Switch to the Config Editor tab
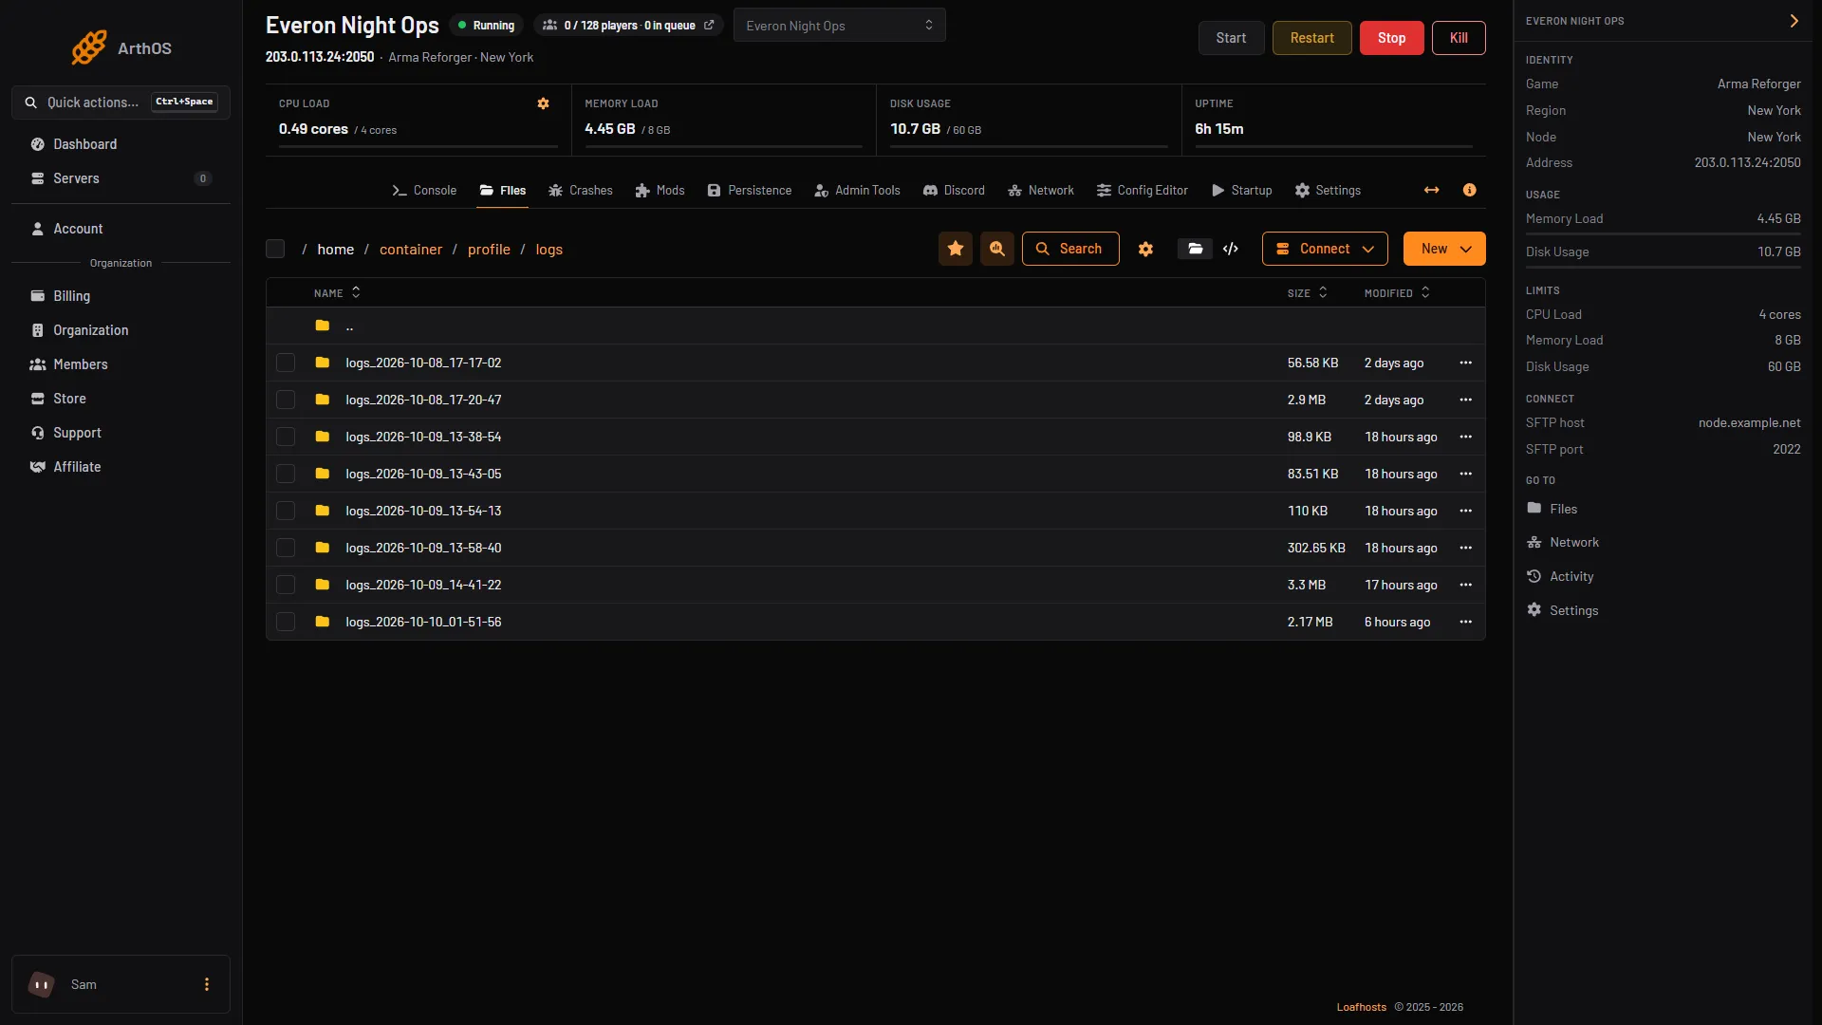The height and width of the screenshot is (1025, 1822). pyautogui.click(x=1142, y=191)
